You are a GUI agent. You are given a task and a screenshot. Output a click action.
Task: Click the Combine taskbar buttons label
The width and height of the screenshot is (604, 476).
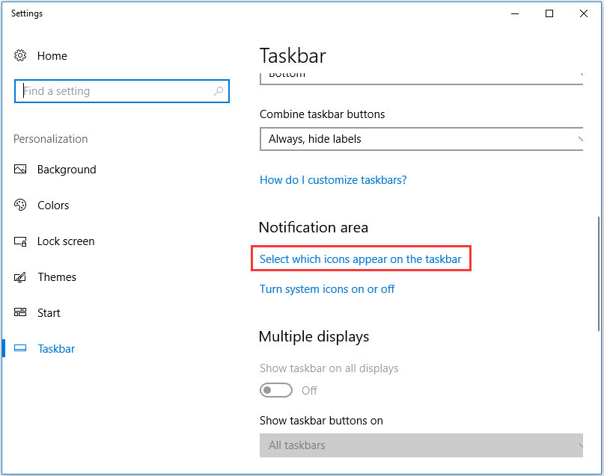pyautogui.click(x=322, y=114)
